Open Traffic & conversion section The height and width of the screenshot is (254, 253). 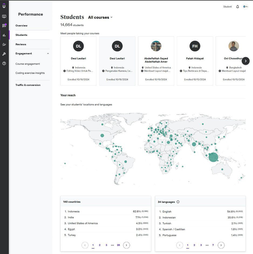pyautogui.click(x=28, y=85)
